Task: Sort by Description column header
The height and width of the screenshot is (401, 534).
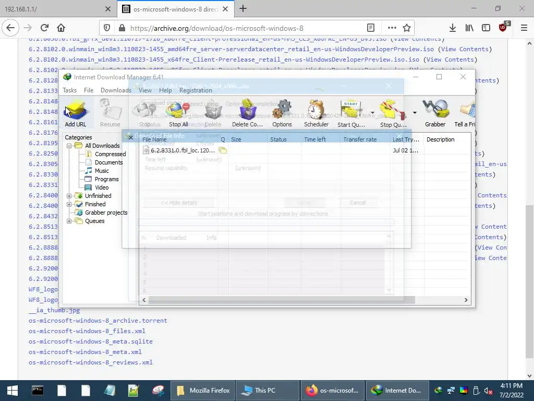Action: 440,139
